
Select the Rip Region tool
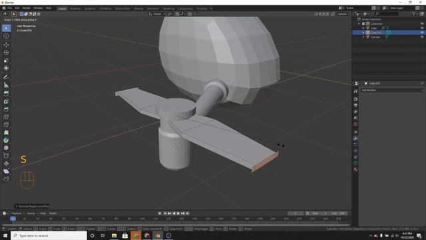coord(6,179)
